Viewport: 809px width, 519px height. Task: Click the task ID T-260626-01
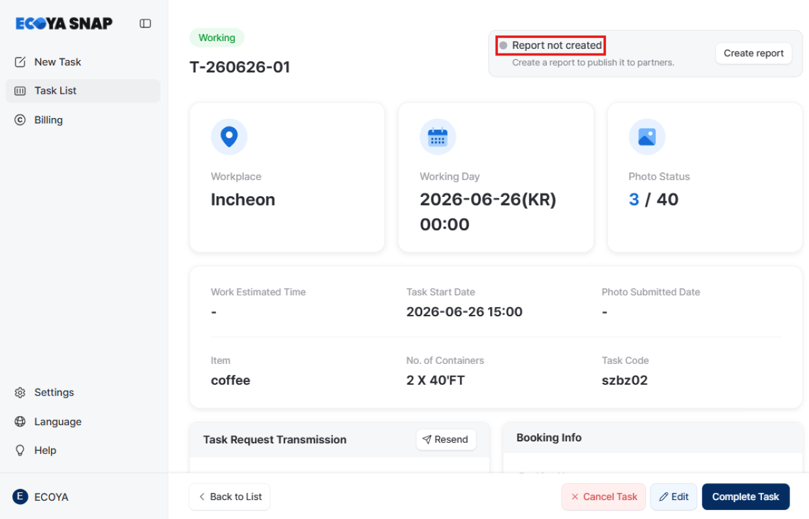pos(239,67)
